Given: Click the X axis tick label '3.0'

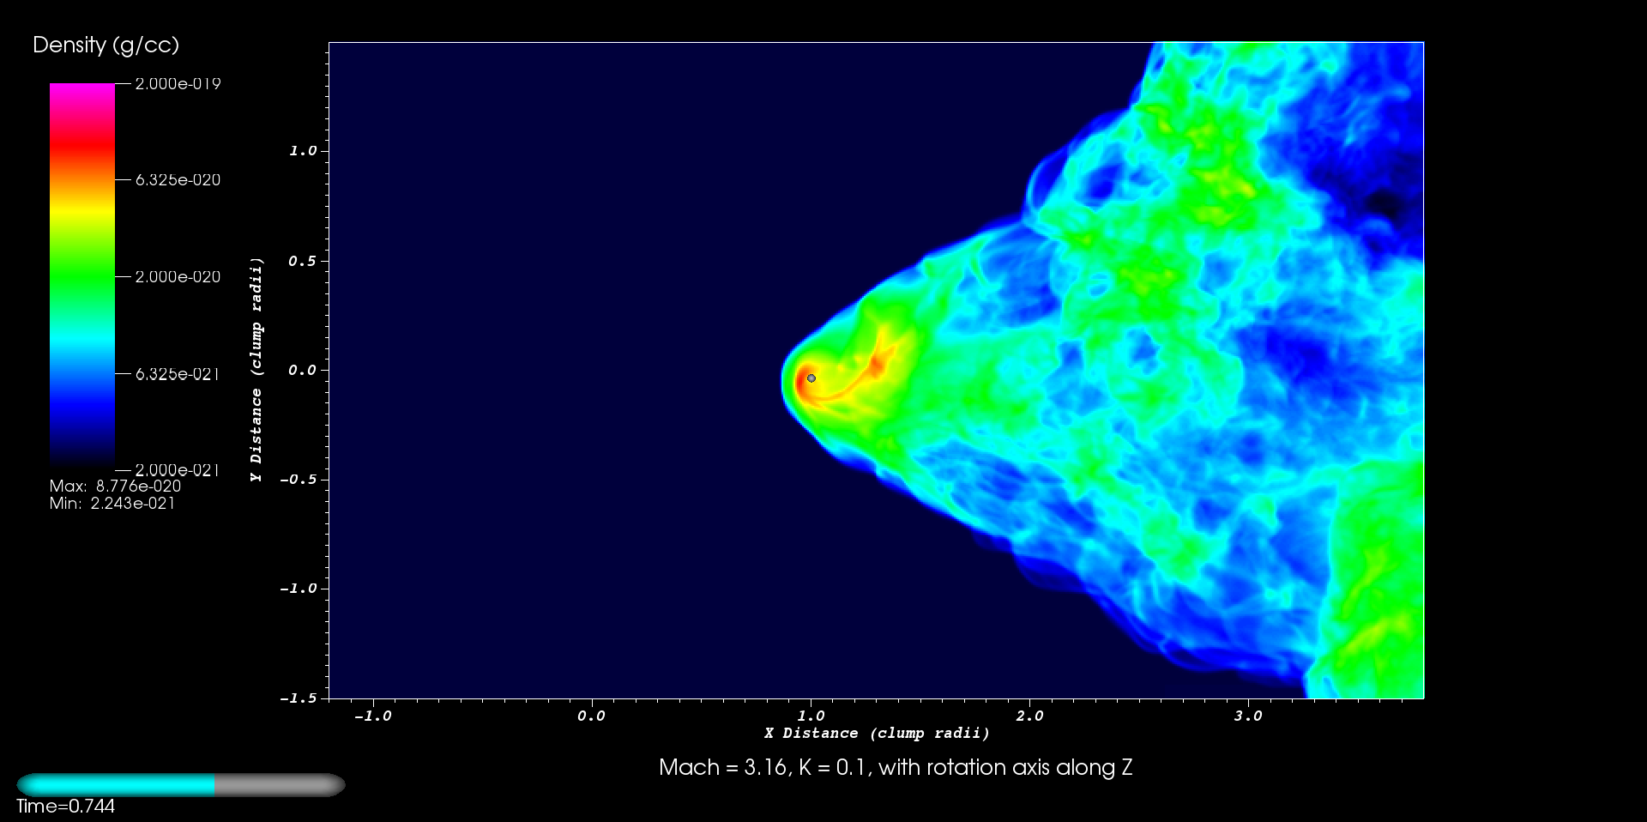Looking at the screenshot, I should click(x=1248, y=716).
